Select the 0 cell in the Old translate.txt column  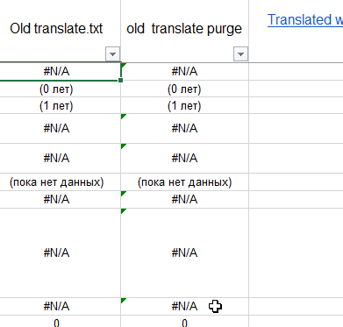point(56,322)
